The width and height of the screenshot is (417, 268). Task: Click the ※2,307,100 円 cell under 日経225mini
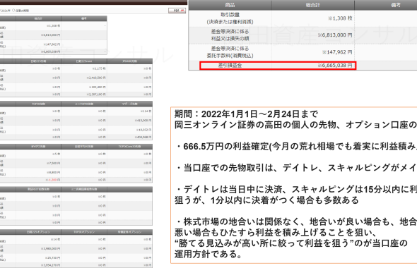point(96,95)
